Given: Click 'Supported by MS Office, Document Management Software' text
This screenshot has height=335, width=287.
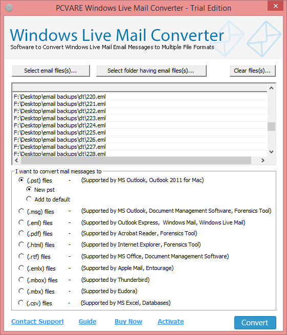Looking at the screenshot, I should (155, 256).
